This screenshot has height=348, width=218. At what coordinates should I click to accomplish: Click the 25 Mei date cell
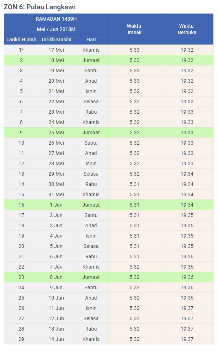pos(56,133)
